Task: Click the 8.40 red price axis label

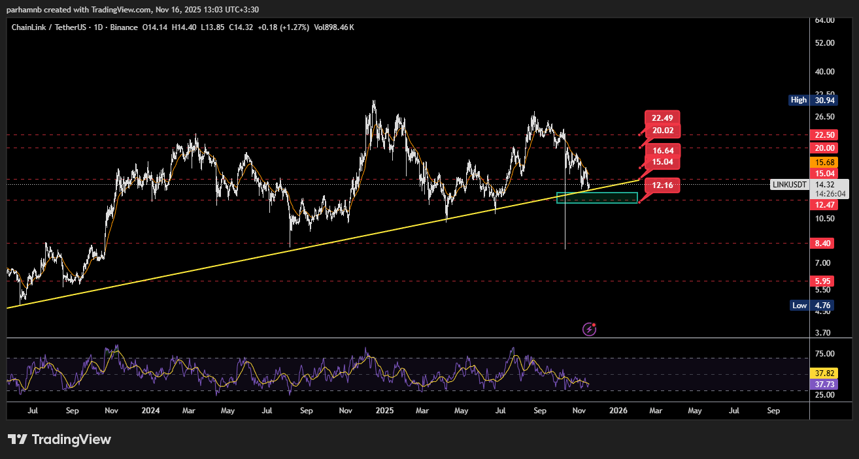Action: click(x=822, y=243)
